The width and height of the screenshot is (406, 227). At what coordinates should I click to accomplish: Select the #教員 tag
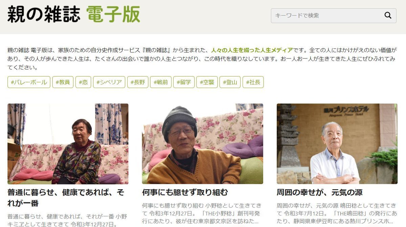tap(63, 82)
